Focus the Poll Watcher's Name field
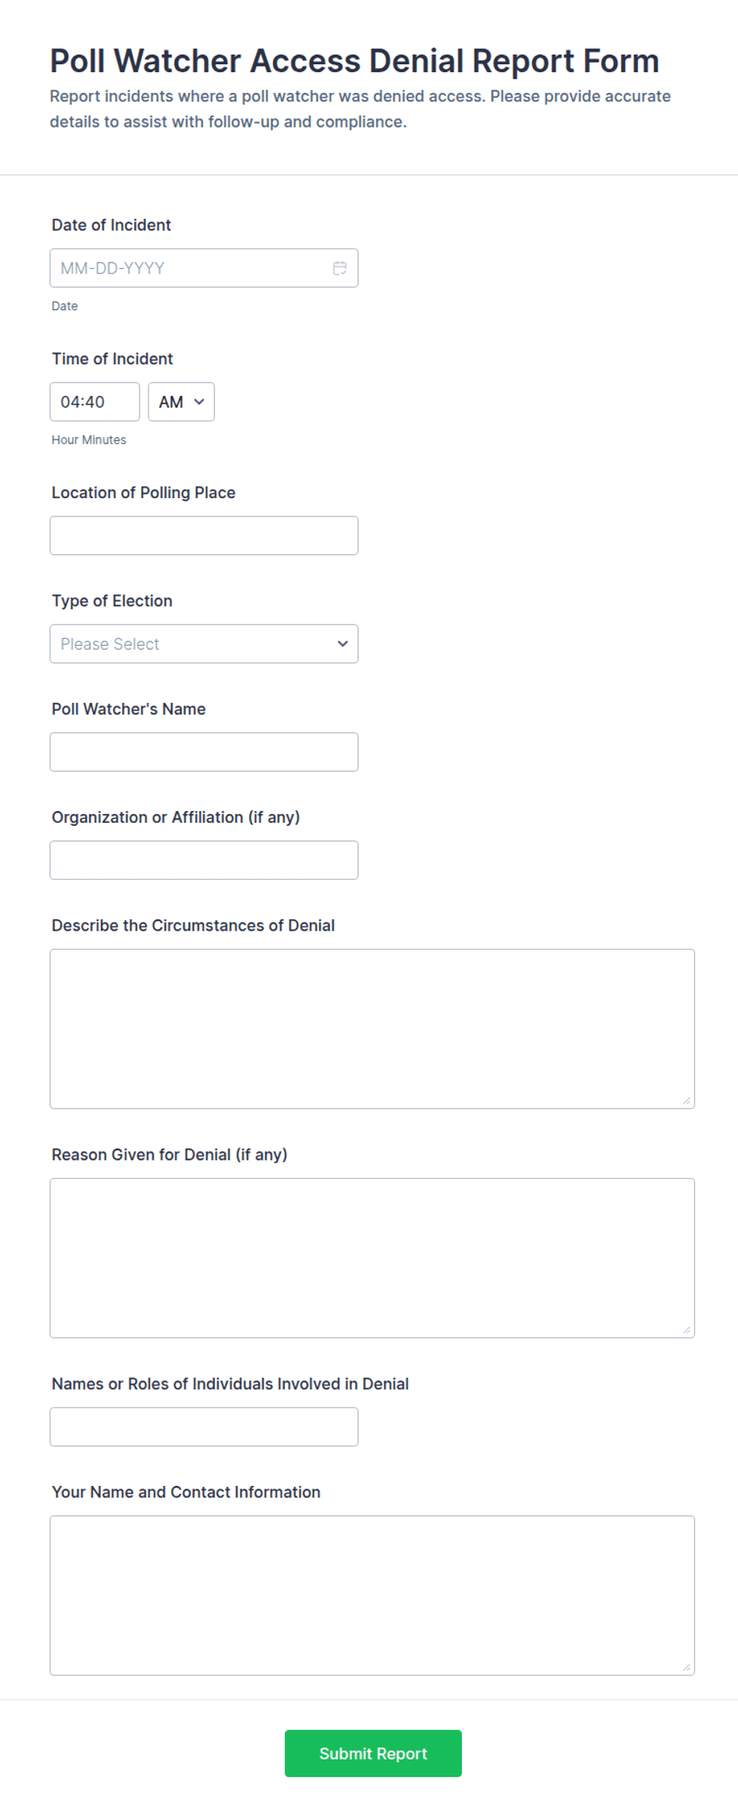738x1816 pixels. pyautogui.click(x=204, y=752)
